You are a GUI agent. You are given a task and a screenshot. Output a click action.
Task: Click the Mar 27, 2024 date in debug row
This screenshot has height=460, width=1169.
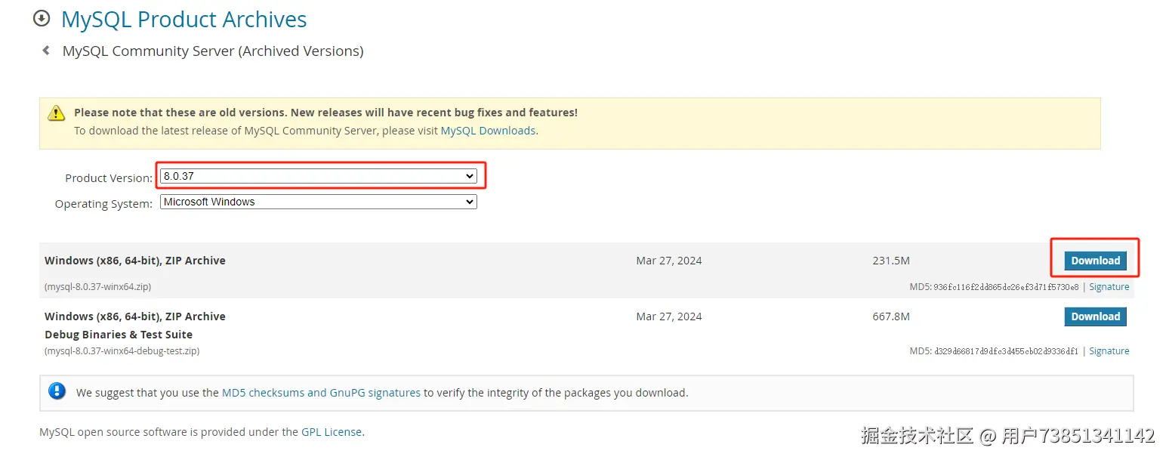[669, 316]
